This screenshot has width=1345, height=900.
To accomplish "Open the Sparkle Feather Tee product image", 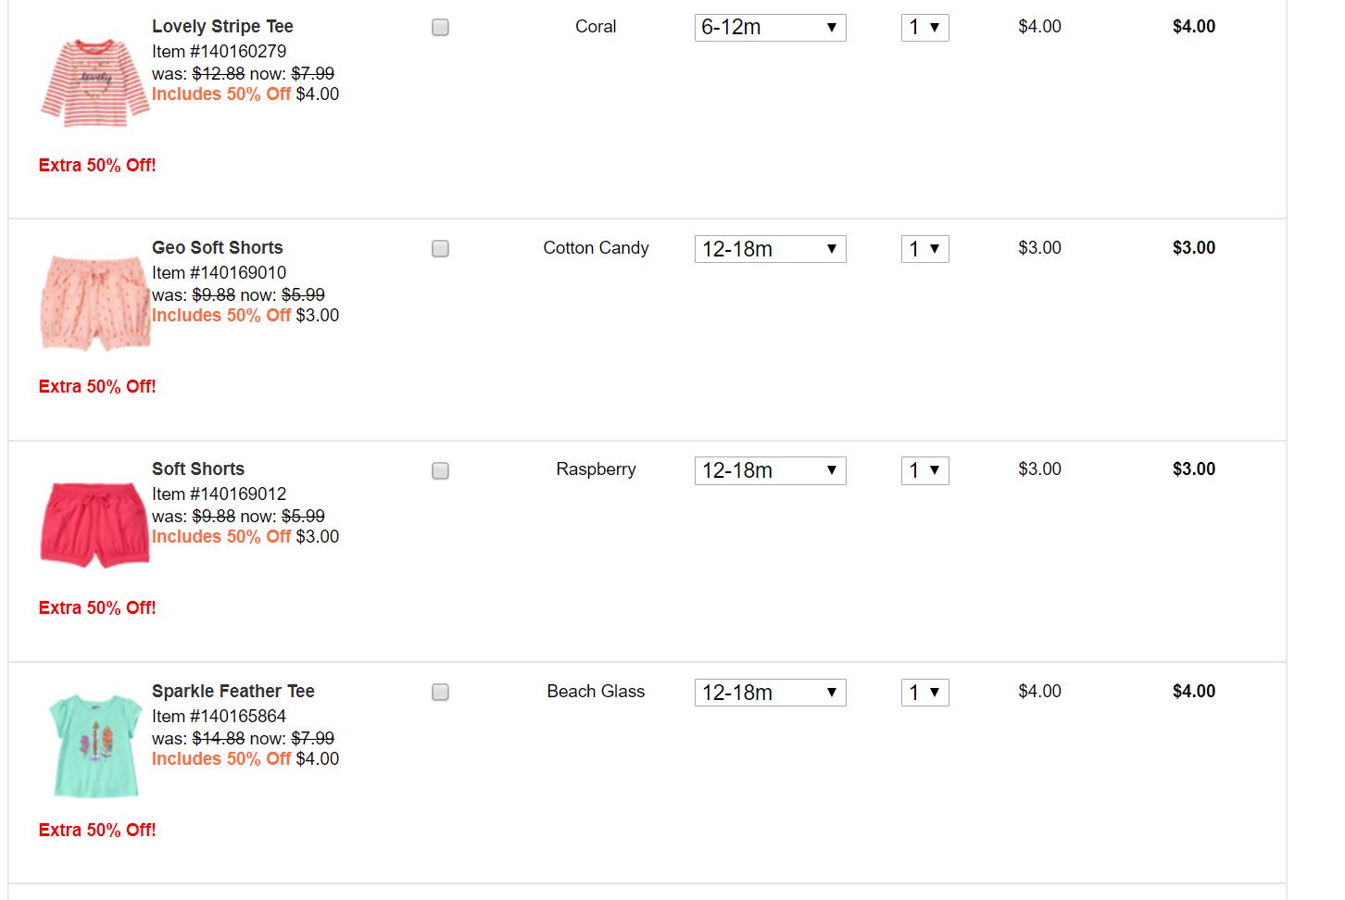I will click(x=94, y=746).
